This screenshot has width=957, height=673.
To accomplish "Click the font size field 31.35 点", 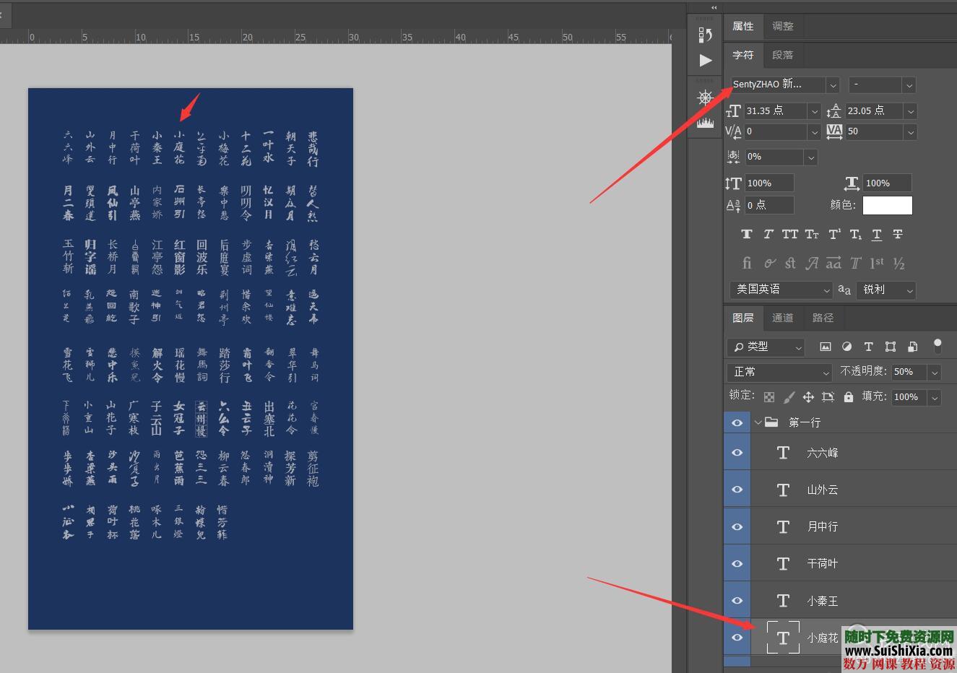I will 776,110.
